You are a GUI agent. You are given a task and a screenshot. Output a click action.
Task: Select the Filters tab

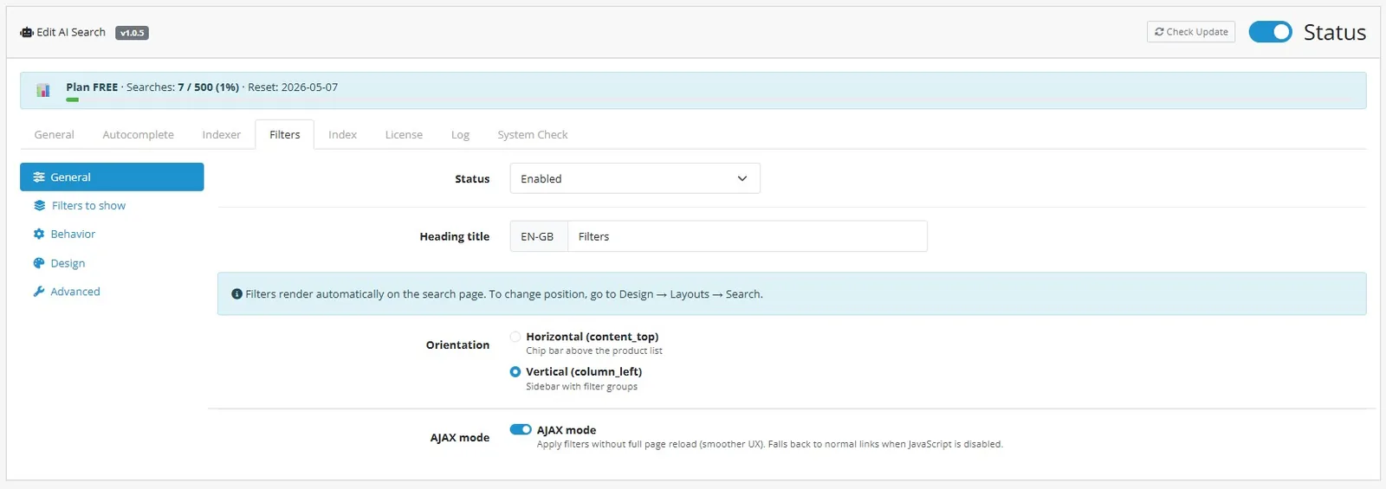click(285, 135)
